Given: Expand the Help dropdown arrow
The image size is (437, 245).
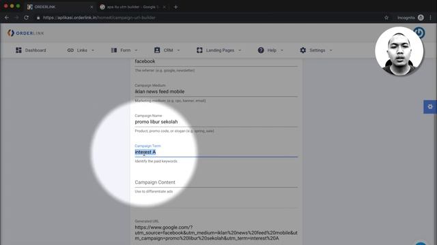Looking at the screenshot, I should click(282, 50).
